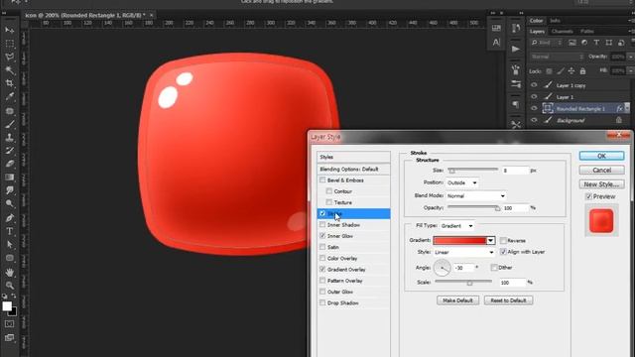This screenshot has height=357, width=635.
Task: Select the Magic Wand tool
Action: tap(10, 70)
